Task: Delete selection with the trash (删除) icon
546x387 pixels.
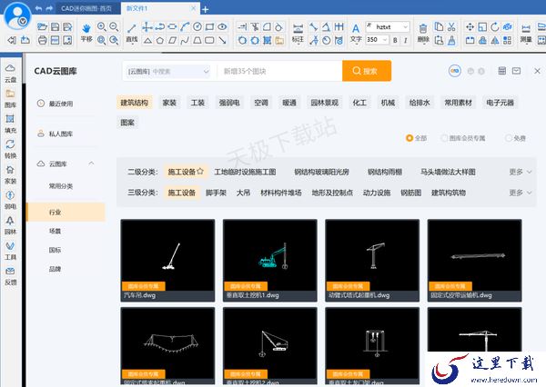Action: tap(423, 33)
